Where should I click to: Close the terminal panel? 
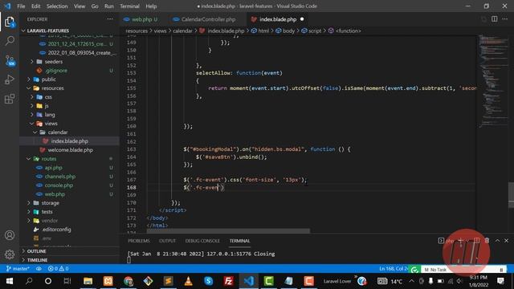point(506,241)
